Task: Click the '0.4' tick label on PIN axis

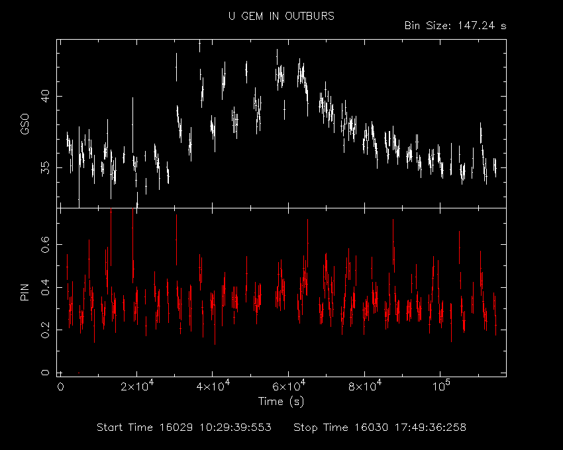Action: pos(45,287)
